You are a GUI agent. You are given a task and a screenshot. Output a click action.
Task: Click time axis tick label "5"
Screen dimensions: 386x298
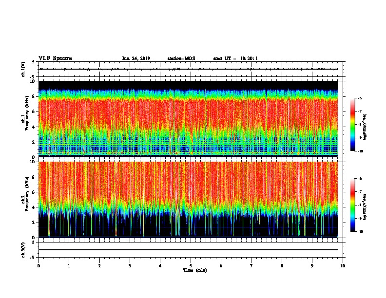point(191,266)
